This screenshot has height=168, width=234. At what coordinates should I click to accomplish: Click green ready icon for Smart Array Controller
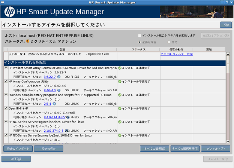click(120, 68)
